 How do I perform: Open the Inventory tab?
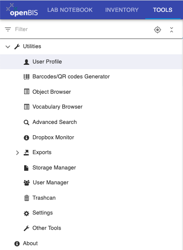(x=122, y=10)
